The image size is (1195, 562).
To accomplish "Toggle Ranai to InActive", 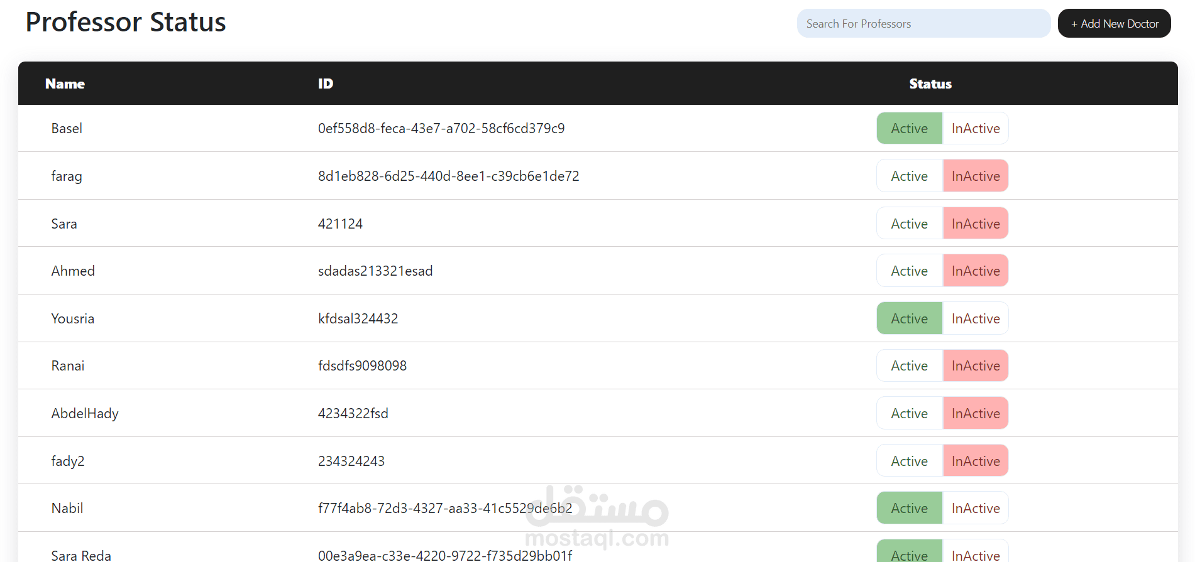I will [976, 365].
